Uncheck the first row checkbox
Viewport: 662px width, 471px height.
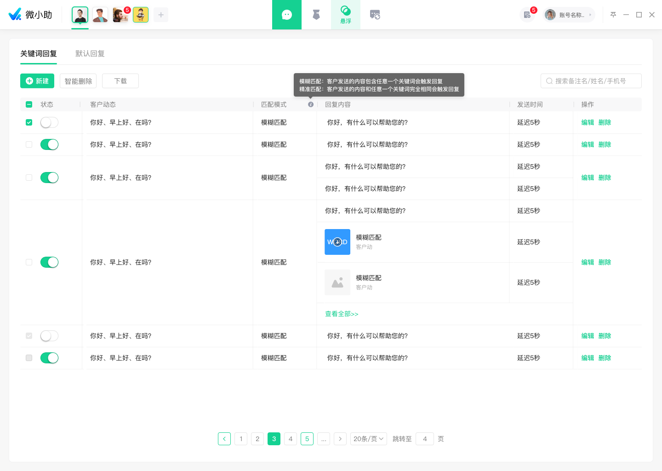coord(29,122)
